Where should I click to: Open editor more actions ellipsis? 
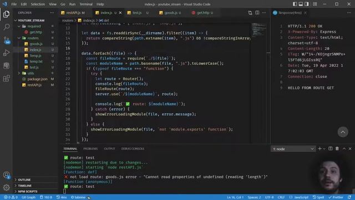pyautogui.click(x=264, y=13)
